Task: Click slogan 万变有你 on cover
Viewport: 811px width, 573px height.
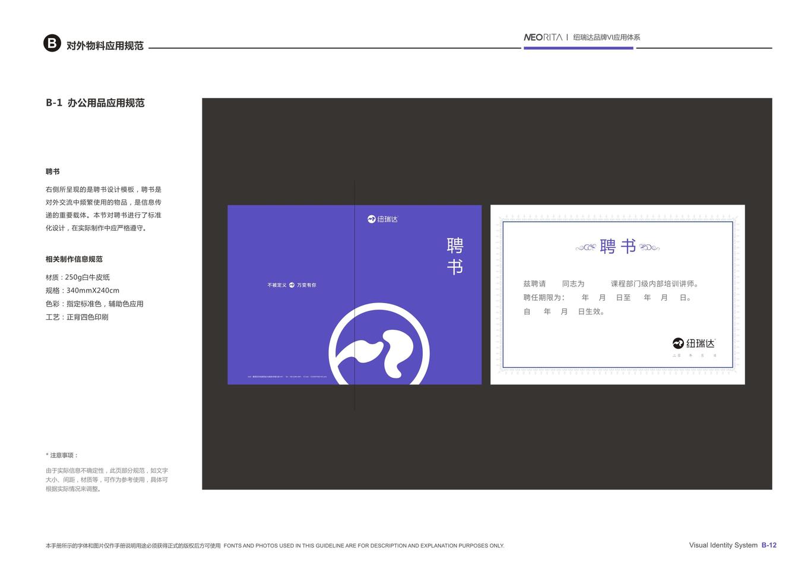Action: point(306,285)
